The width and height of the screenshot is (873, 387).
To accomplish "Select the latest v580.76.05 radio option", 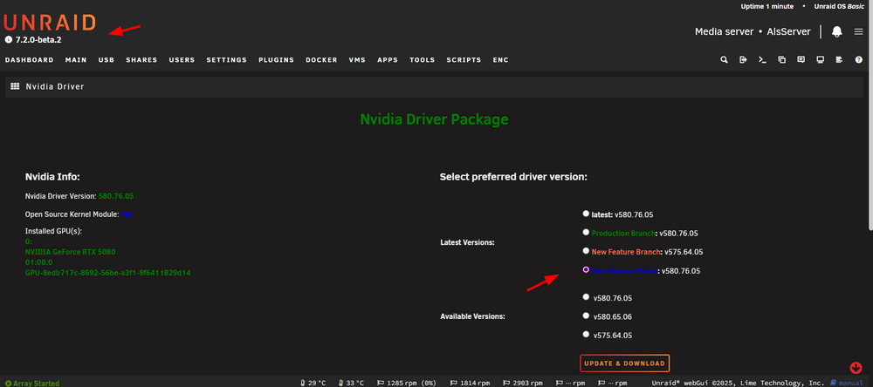I will [x=585, y=213].
